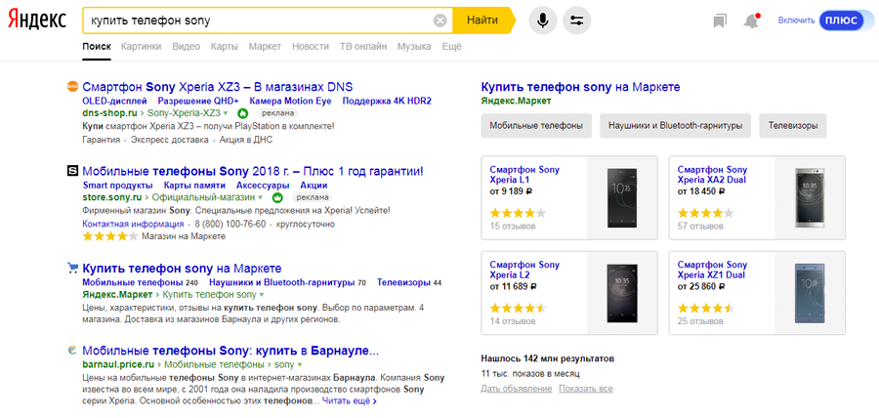Expand the barnaul.price.ru result dropdown arrow

point(300,365)
